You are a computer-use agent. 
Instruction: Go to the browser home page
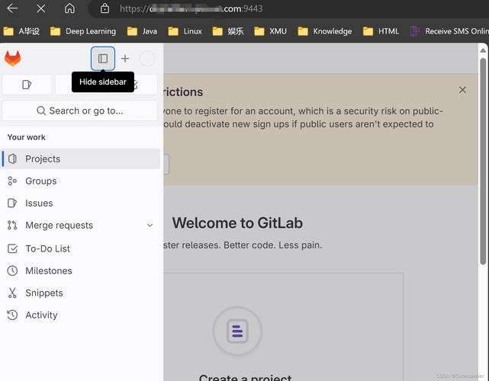pyautogui.click(x=69, y=8)
